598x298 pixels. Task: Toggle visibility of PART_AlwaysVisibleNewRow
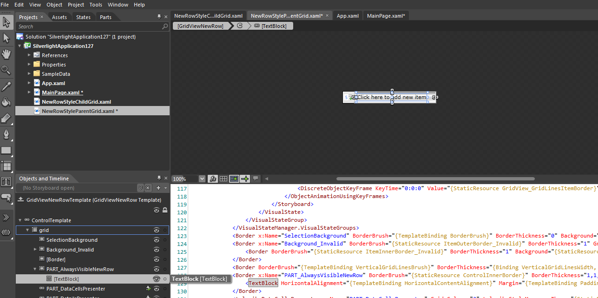point(157,269)
